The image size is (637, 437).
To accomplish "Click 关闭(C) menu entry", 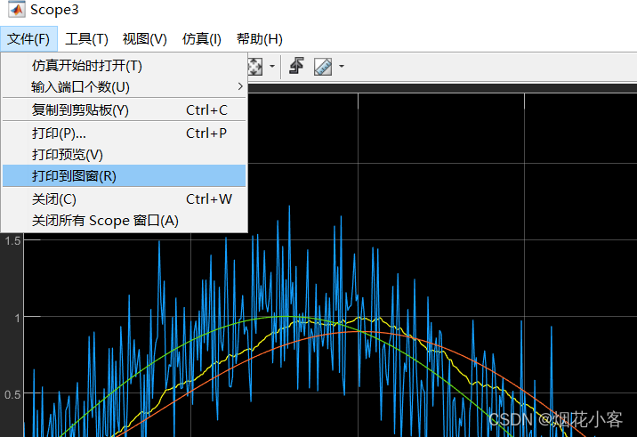I will (x=125, y=199).
